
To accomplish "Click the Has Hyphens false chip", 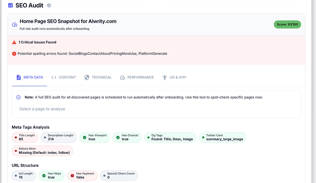I will click(82, 176).
